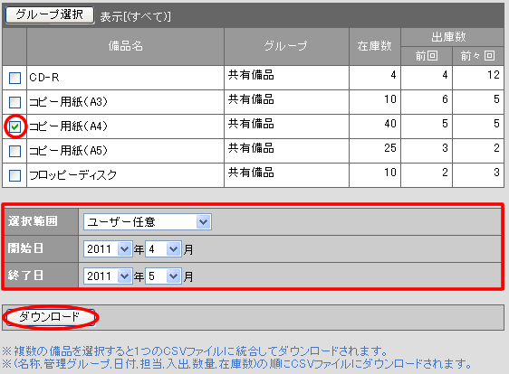Click the グループ column header
This screenshot has width=509, height=374.
point(286,46)
